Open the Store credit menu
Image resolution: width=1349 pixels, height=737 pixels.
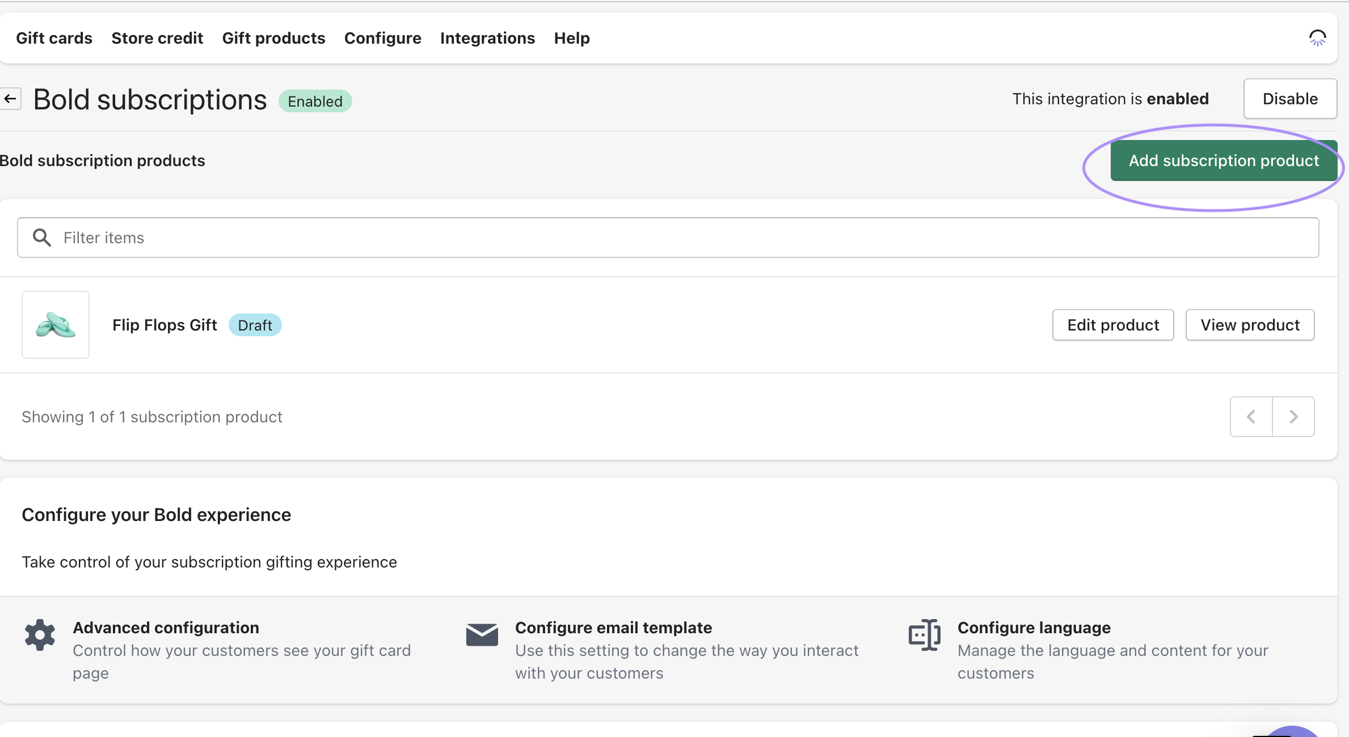coord(157,38)
